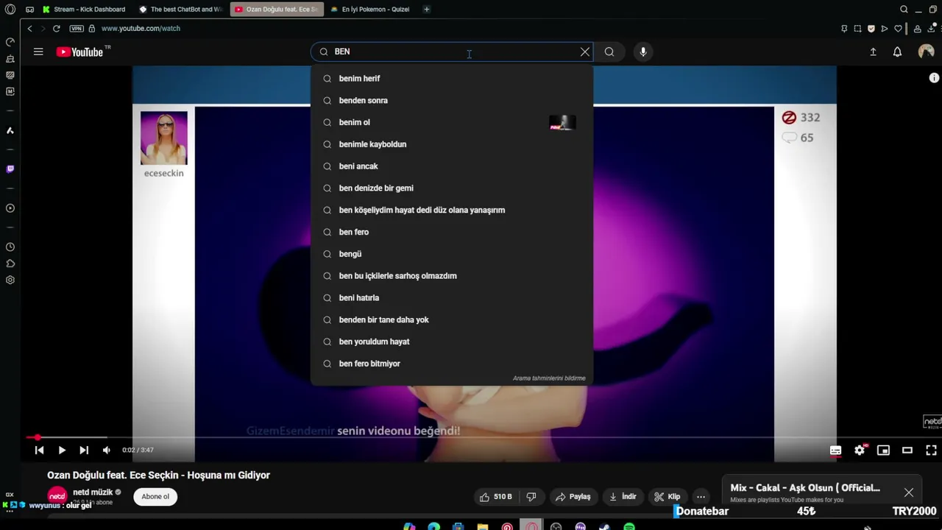Open Spotify in the taskbar

click(629, 527)
